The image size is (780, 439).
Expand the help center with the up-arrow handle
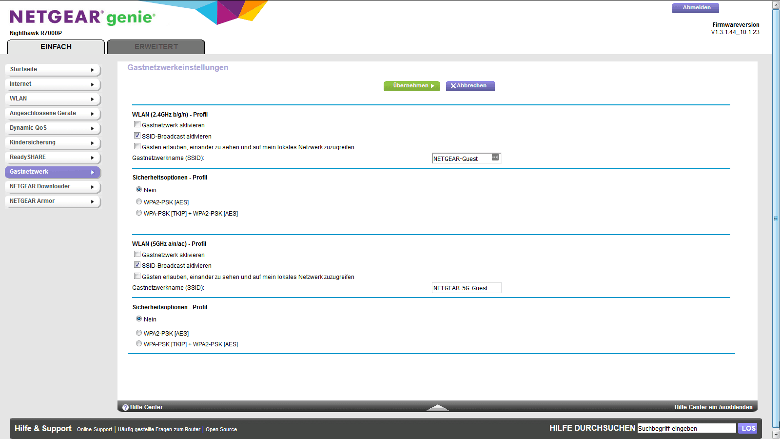[437, 408]
